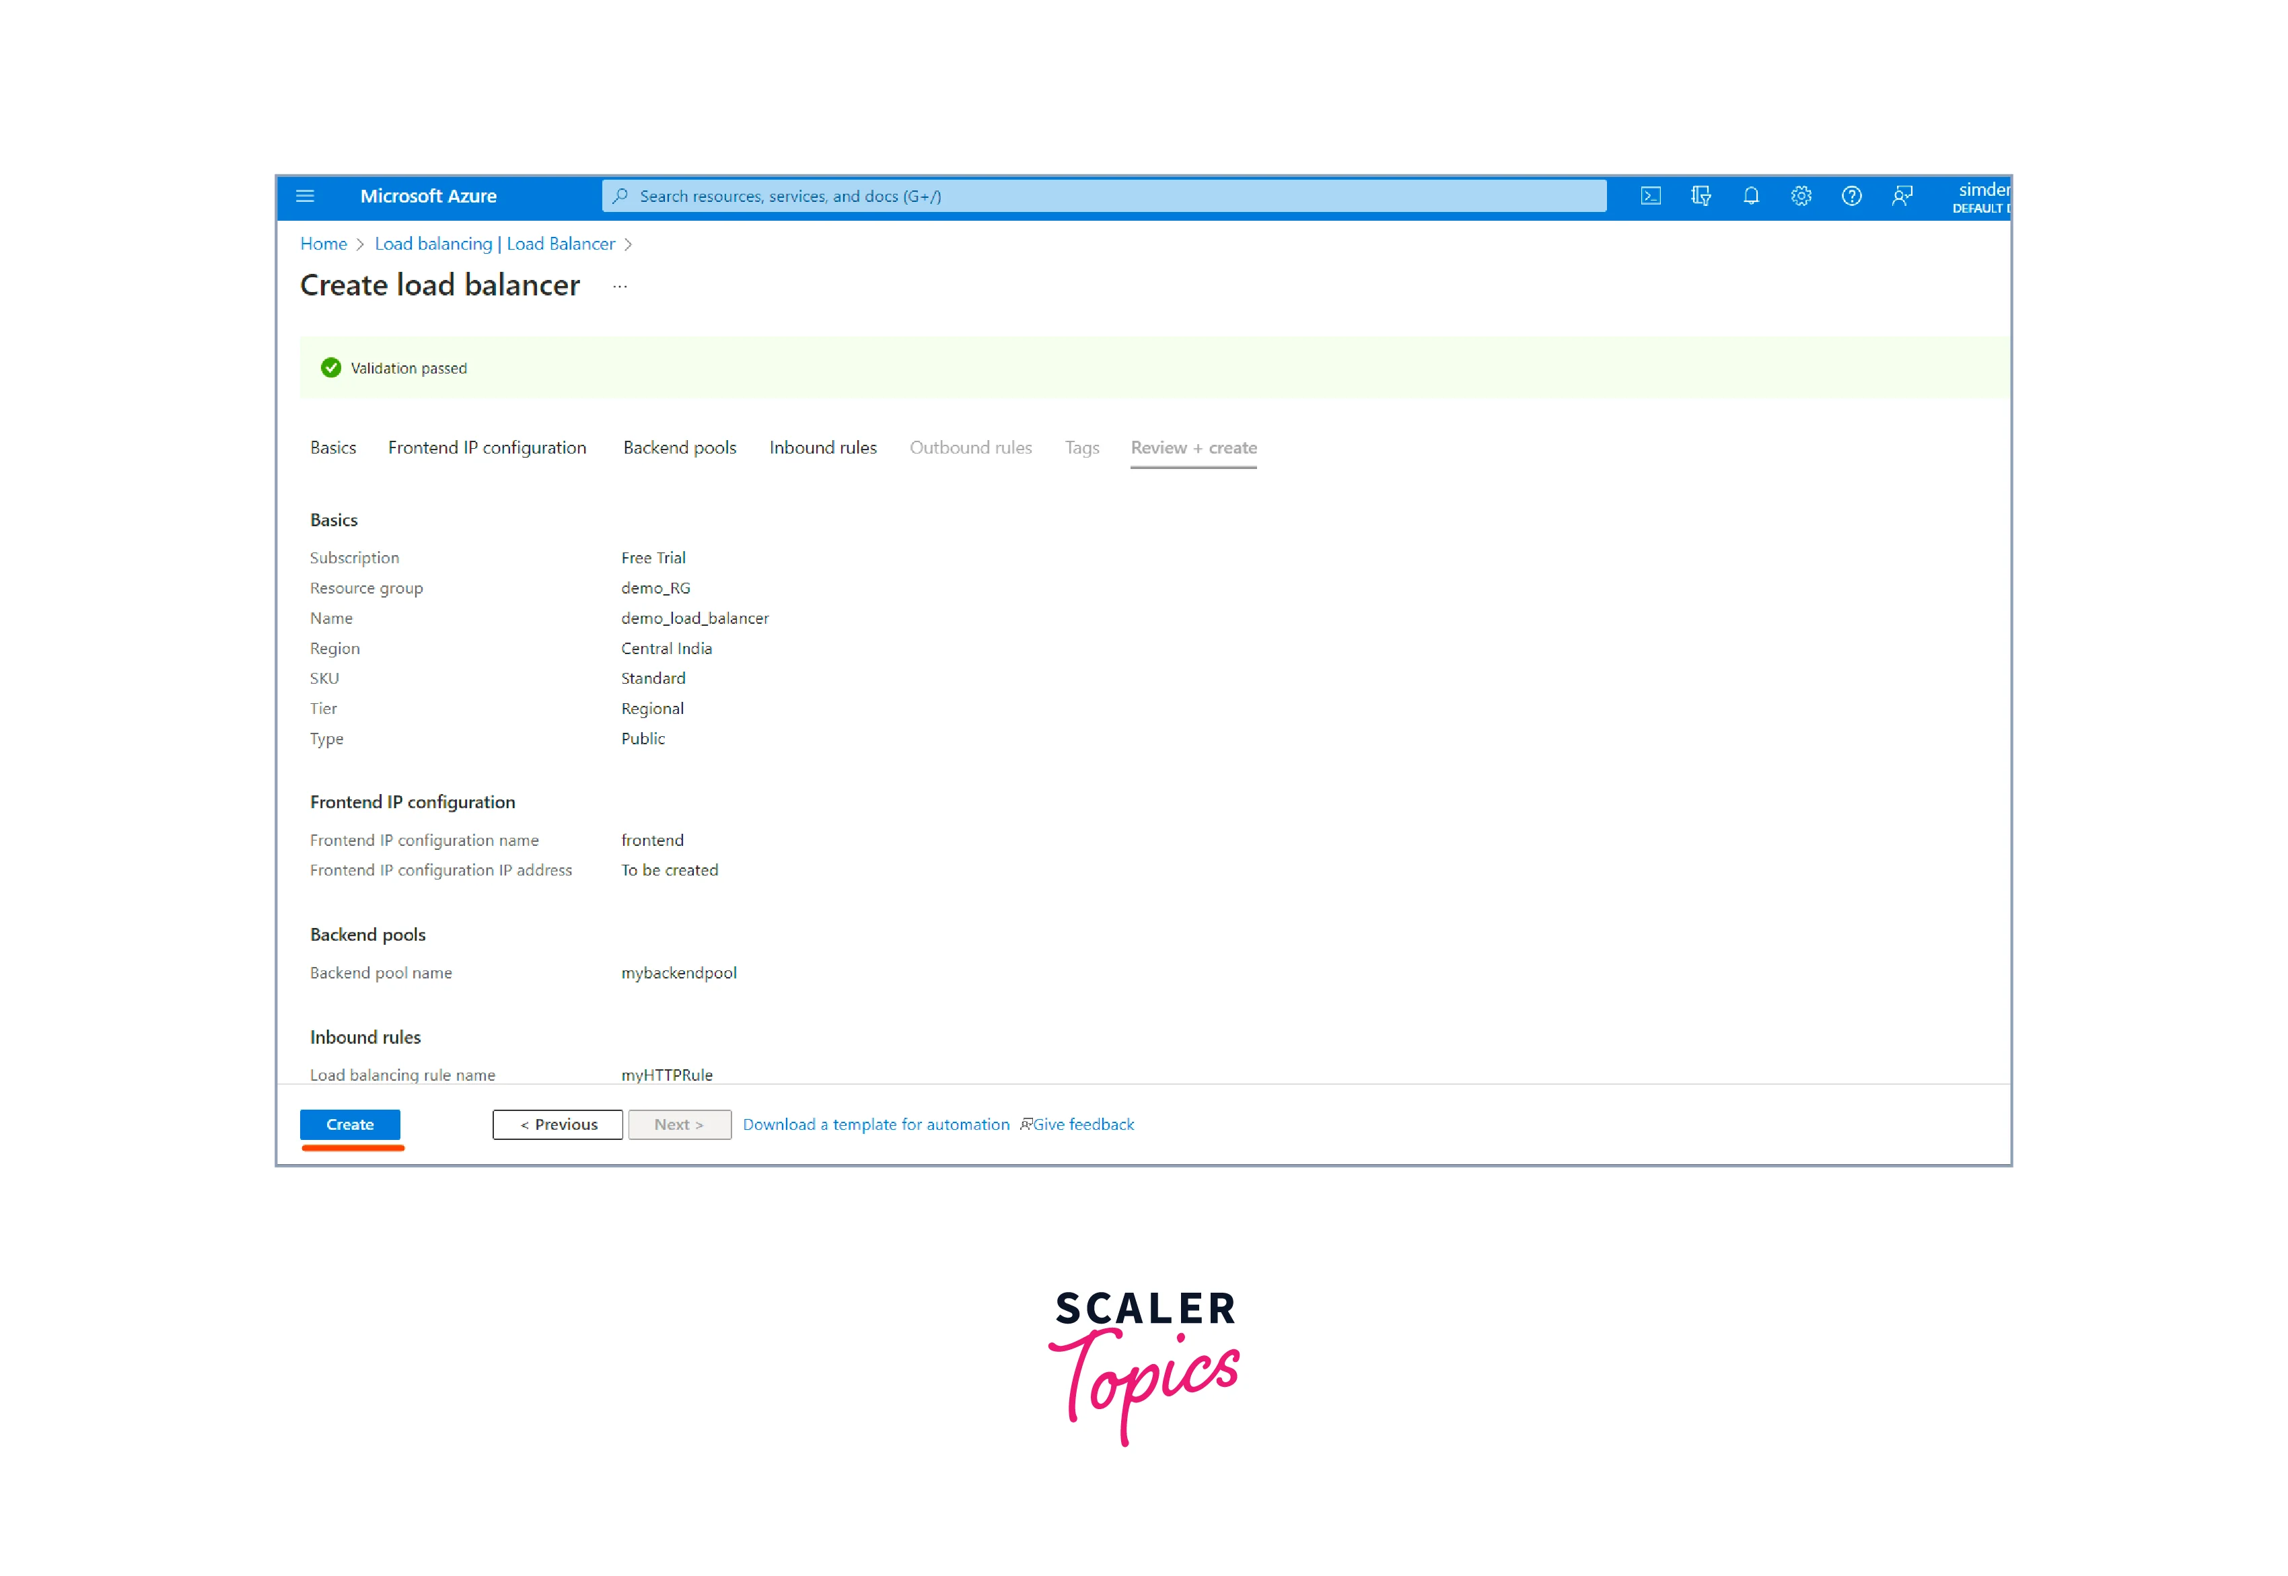Click the search magnifier icon
This screenshot has height=1576, width=2288.
coord(620,196)
